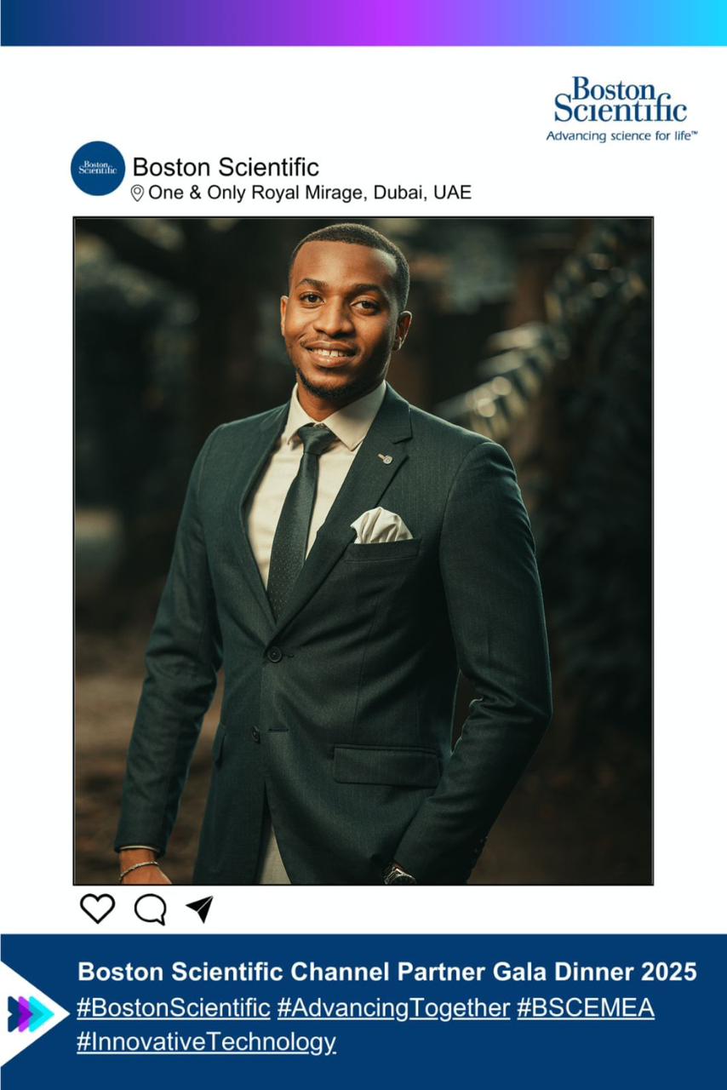The image size is (727, 1090).
Task: Select the 'Advancing science for life' tagline
Action: [x=621, y=135]
